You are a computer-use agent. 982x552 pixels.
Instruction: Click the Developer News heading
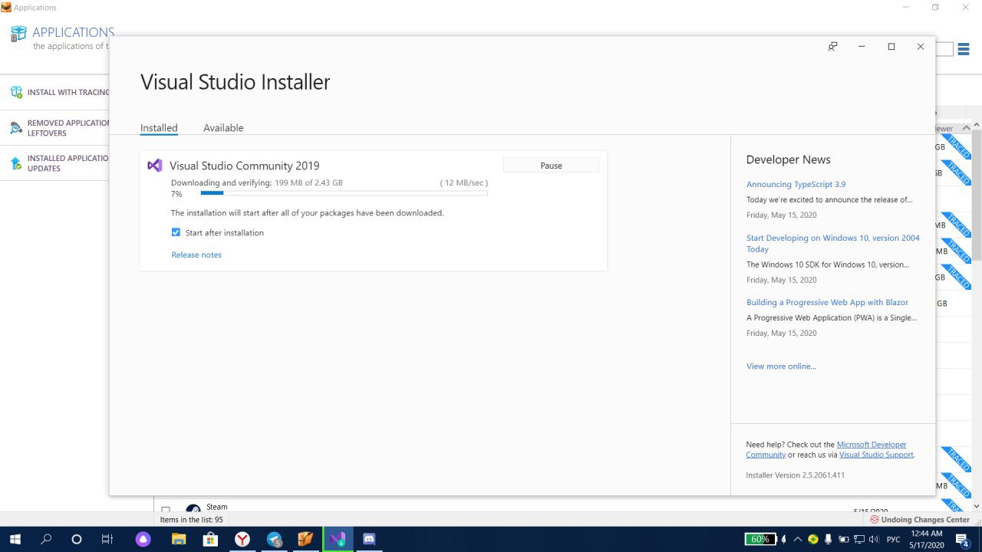pyautogui.click(x=788, y=159)
